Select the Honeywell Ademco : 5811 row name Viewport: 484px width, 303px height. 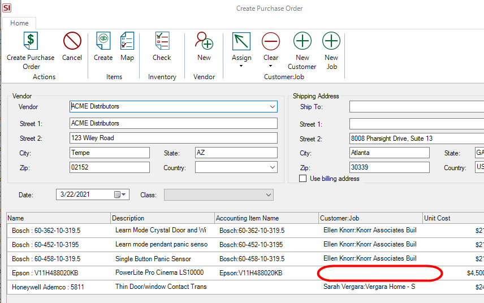(x=48, y=287)
